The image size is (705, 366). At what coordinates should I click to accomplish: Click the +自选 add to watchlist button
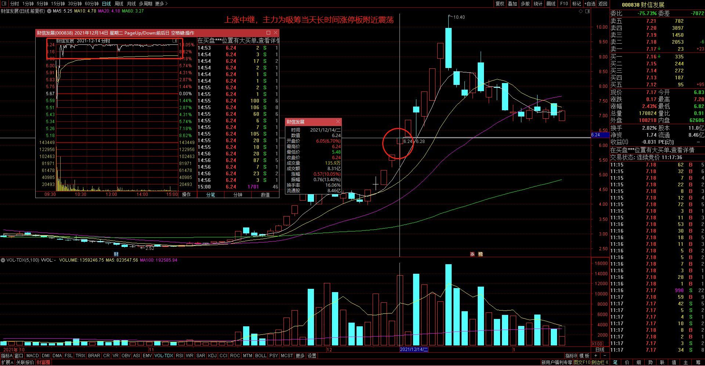[590, 4]
